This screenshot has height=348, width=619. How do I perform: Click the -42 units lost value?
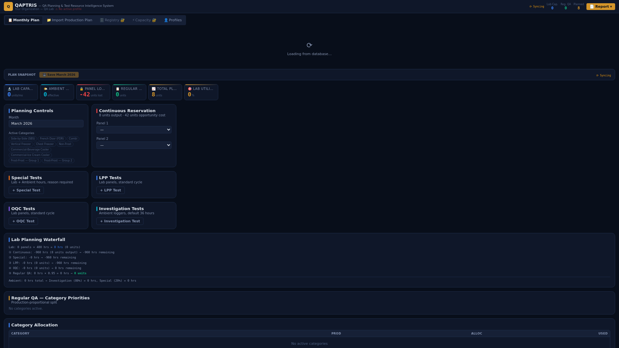tap(85, 95)
